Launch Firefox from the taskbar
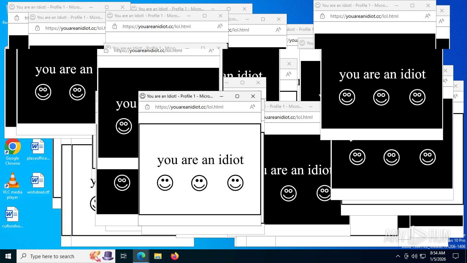The image size is (467, 263). click(x=175, y=256)
